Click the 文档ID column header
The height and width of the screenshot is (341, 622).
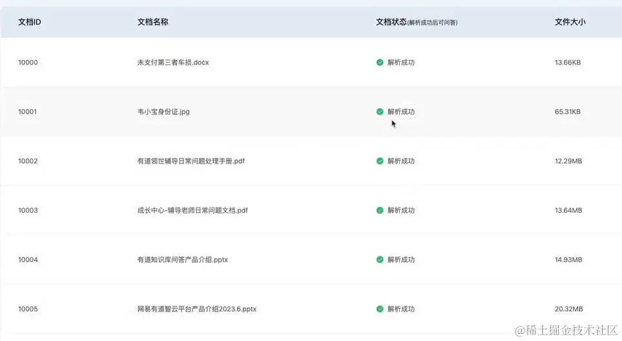pyautogui.click(x=29, y=22)
